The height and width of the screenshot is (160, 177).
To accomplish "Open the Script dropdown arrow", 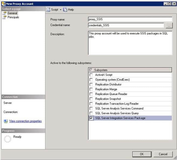I will point(61,10).
